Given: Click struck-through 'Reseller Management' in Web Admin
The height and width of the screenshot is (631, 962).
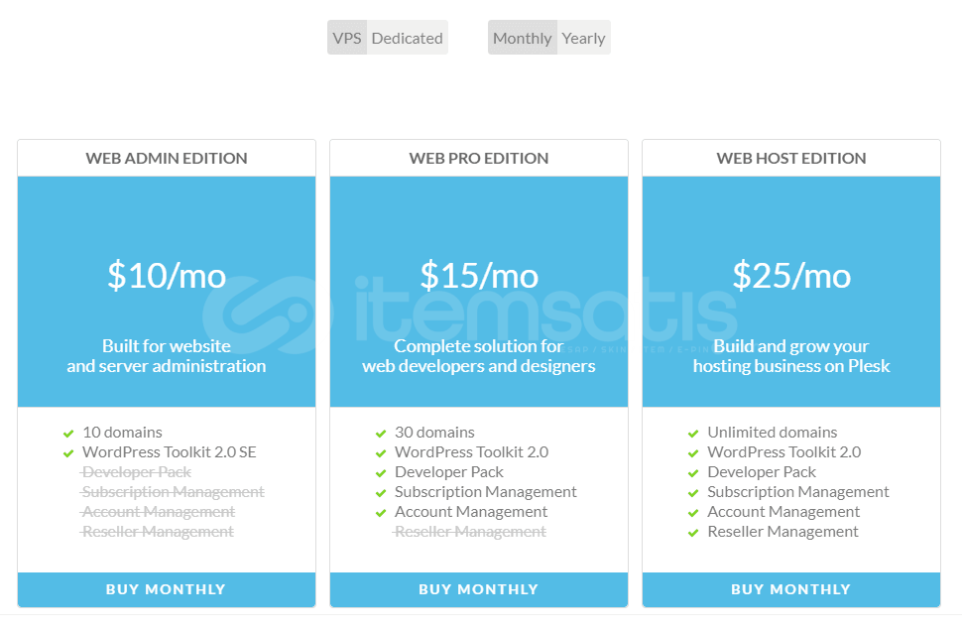Looking at the screenshot, I should point(157,532).
